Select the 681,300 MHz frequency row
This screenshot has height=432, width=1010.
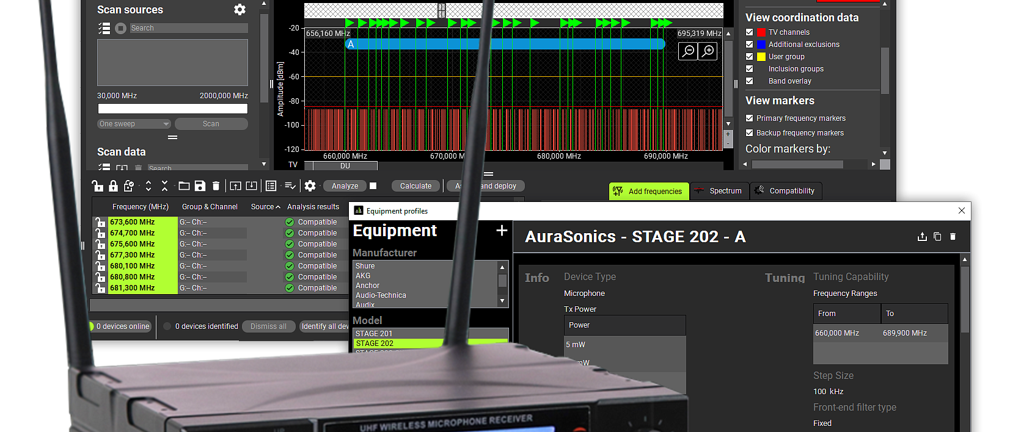pos(220,288)
